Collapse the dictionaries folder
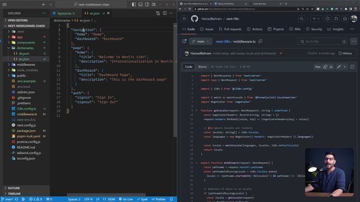360x202 pixels. pos(25,48)
